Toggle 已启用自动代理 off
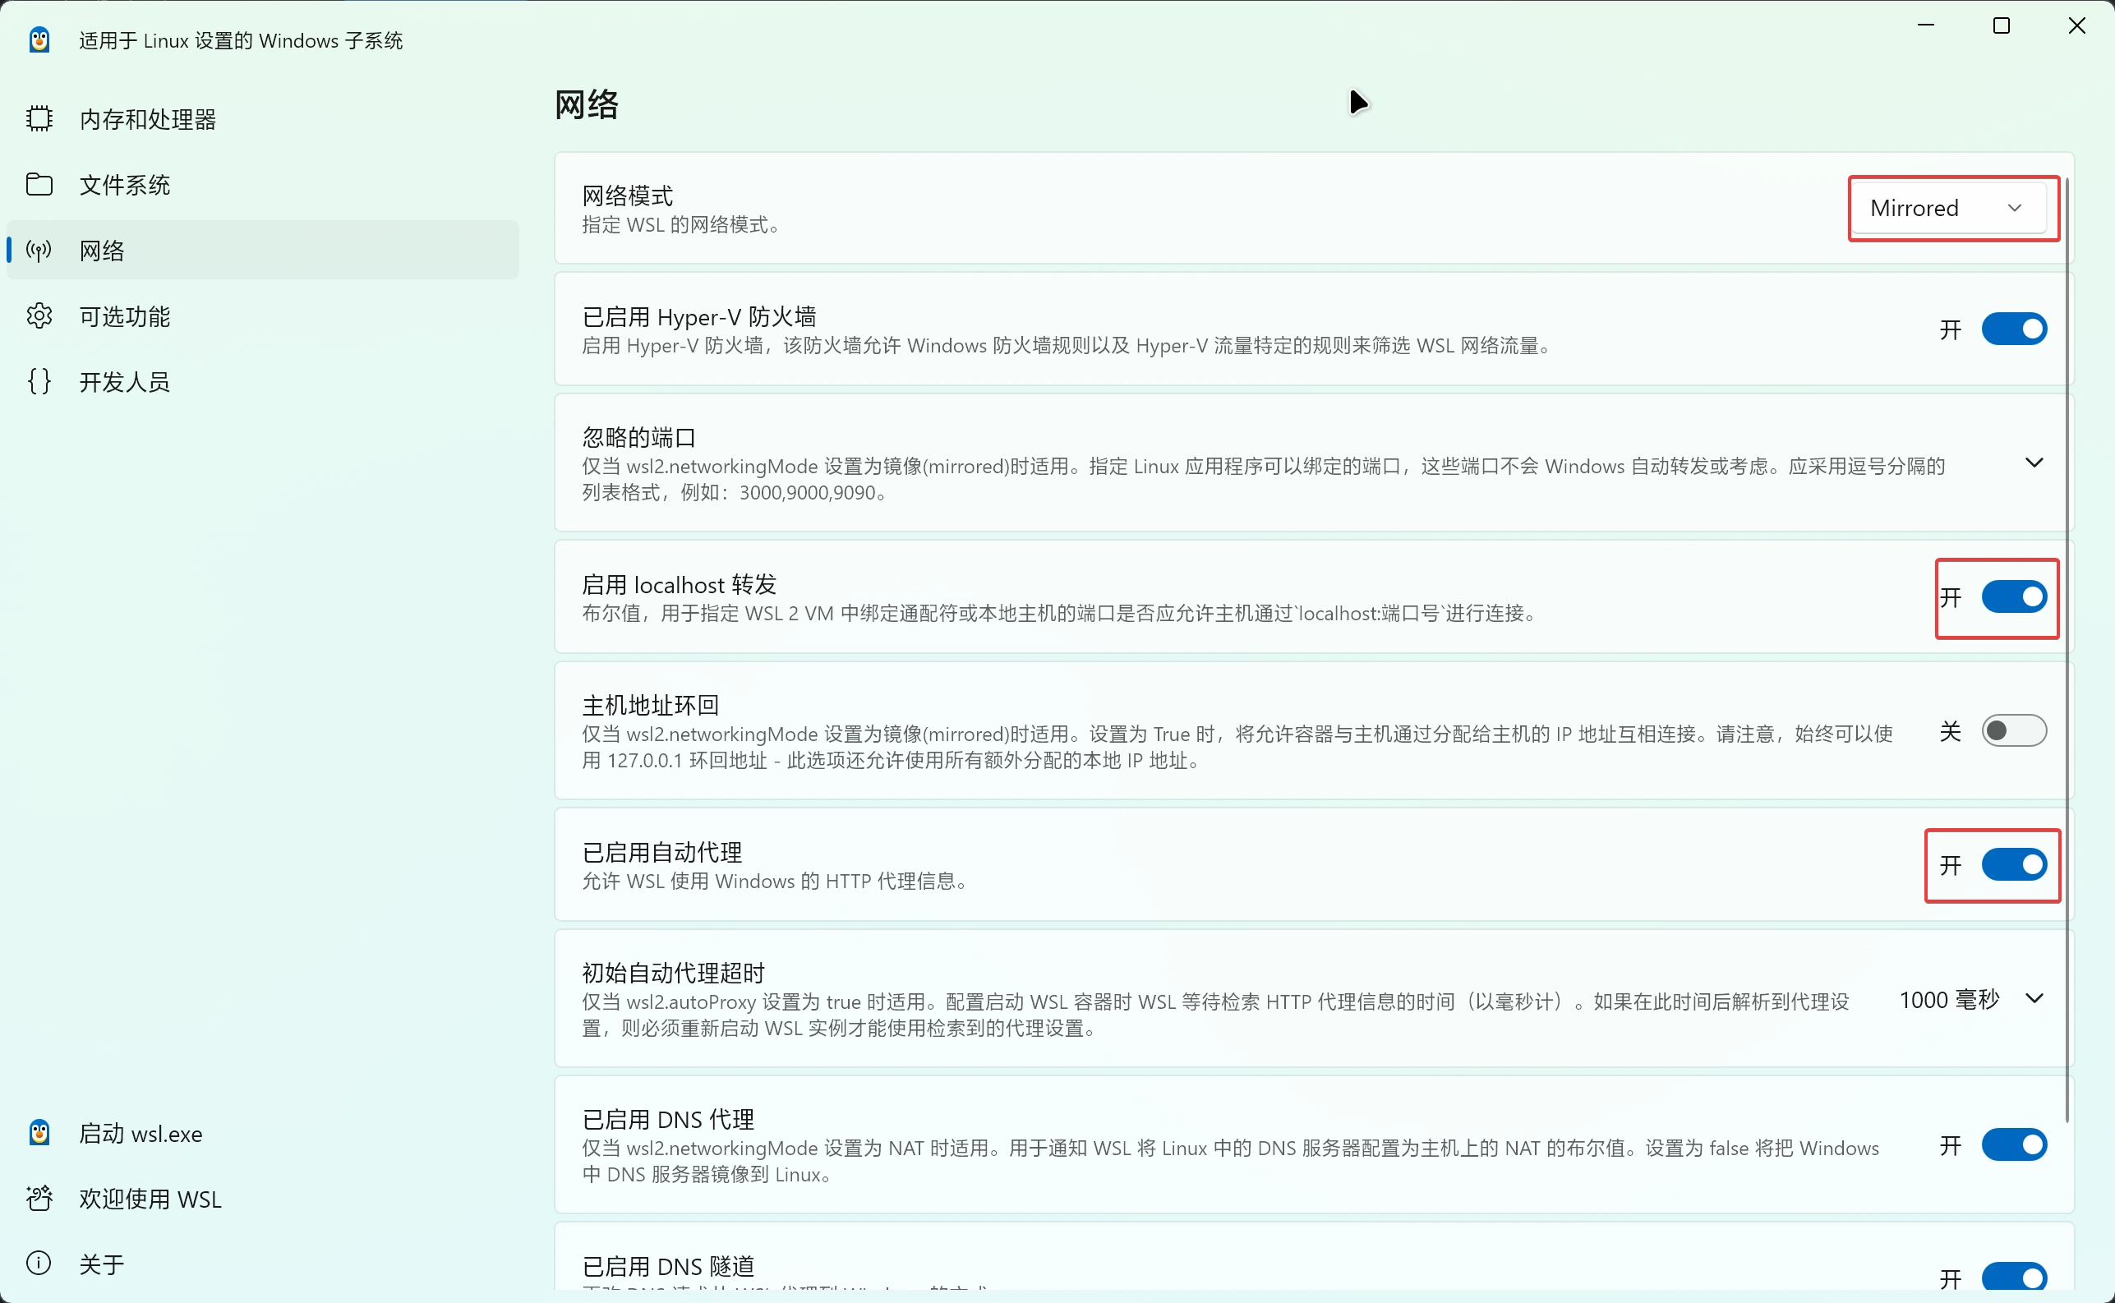2115x1303 pixels. tap(2014, 864)
